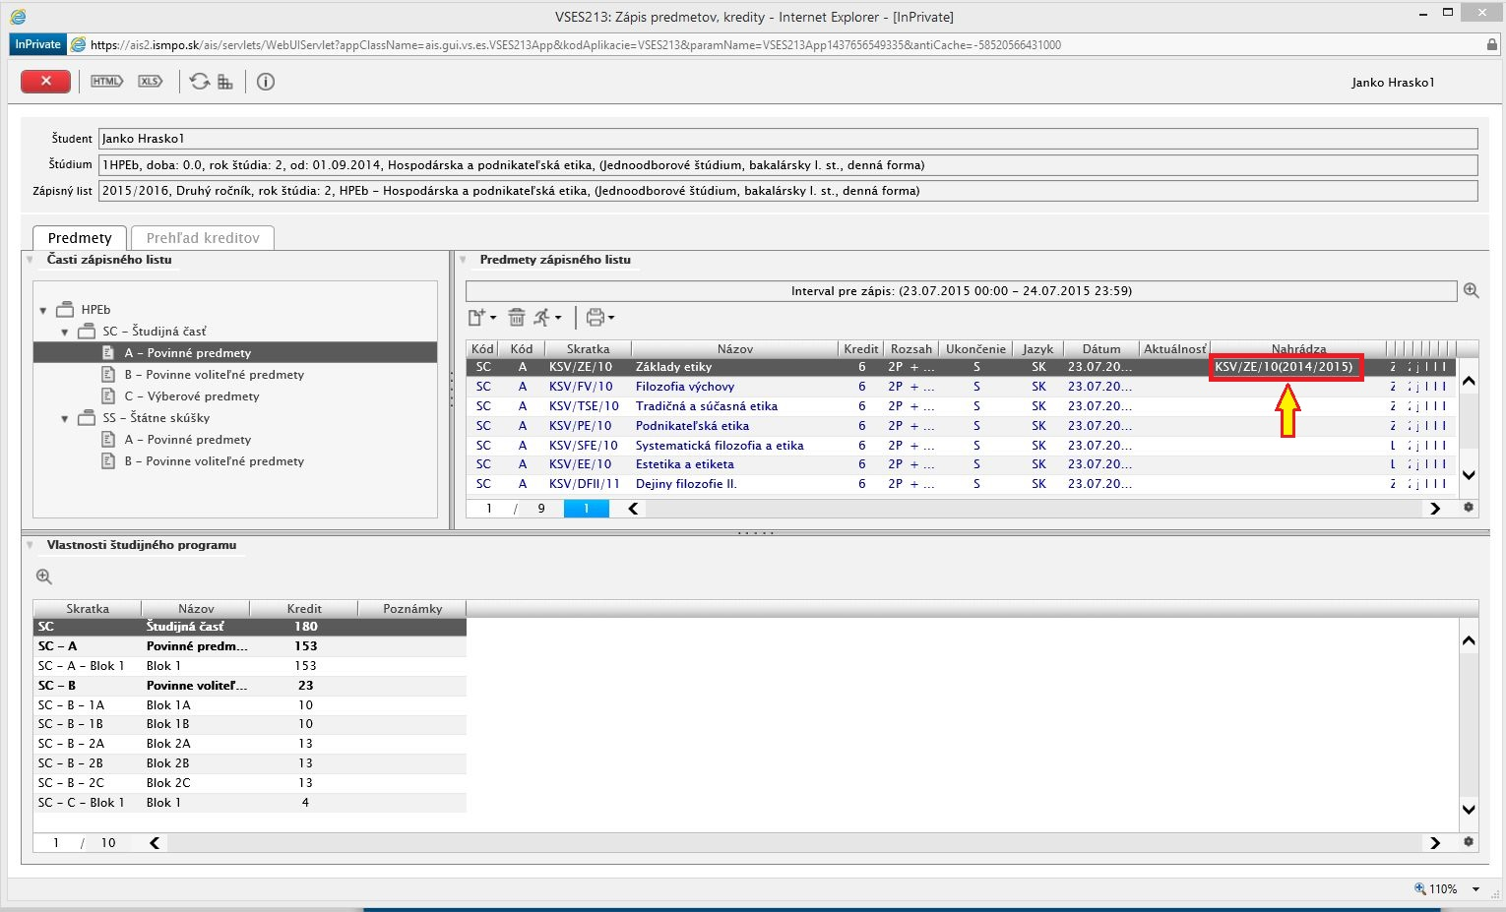
Task: Click the trash delete subject icon
Action: pos(517,317)
